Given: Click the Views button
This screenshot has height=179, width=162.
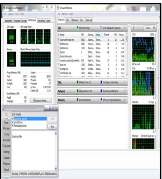Looking at the screenshot, I should (x=148, y=28).
